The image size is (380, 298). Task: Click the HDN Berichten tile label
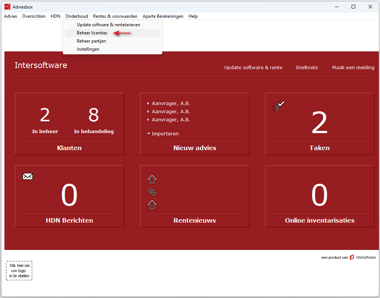[x=69, y=220]
